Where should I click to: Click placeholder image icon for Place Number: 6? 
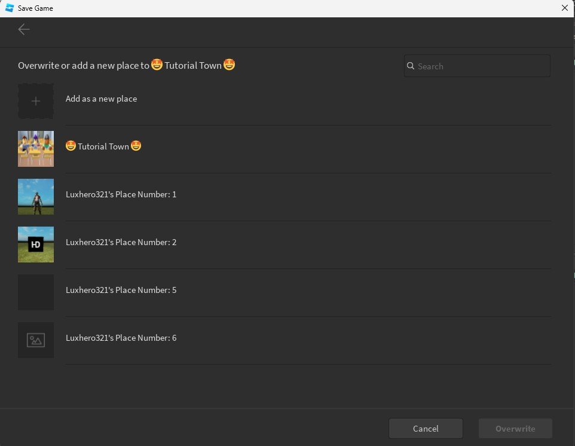(36, 340)
